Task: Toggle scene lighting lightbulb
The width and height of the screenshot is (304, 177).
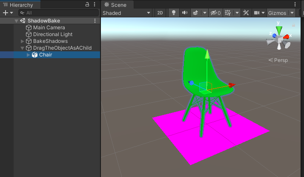Action: point(174,13)
